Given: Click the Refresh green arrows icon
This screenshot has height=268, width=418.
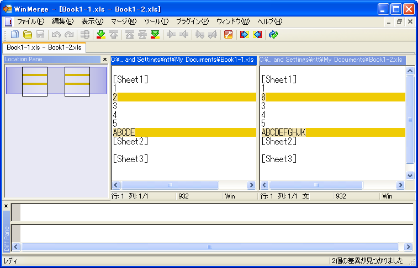Looking at the screenshot, I should click(x=273, y=34).
